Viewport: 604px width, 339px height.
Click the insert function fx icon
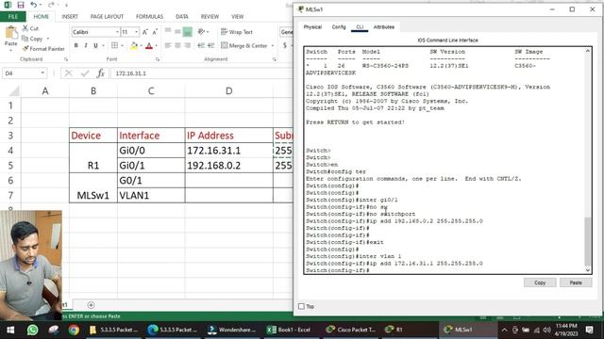tap(101, 73)
